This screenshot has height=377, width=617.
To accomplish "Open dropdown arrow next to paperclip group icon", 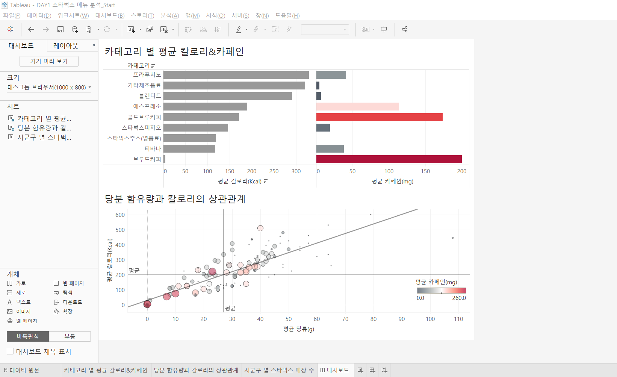I will coord(265,29).
